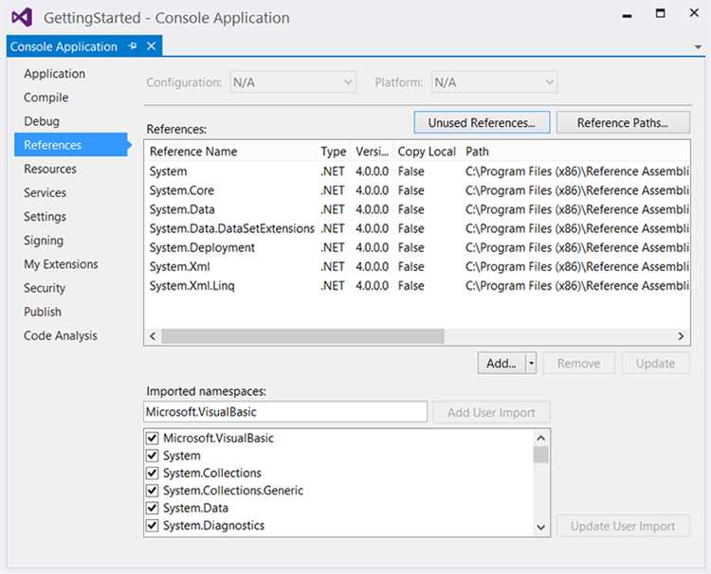Open the Configuration combo box

(x=293, y=82)
